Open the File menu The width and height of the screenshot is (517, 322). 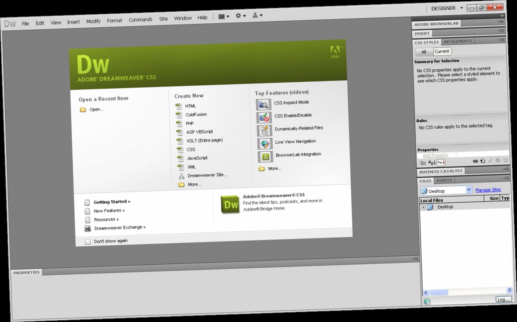[x=25, y=23]
